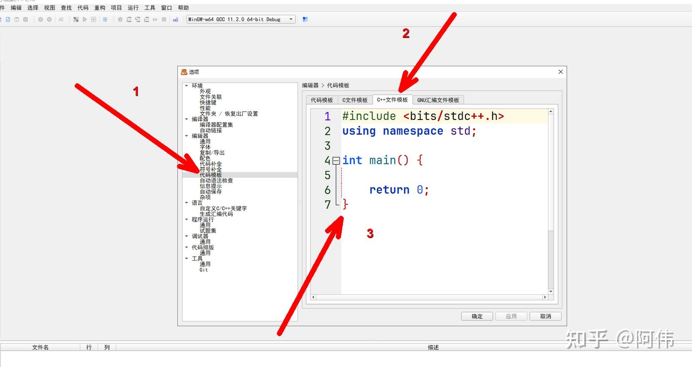Click the run program play icon
This screenshot has height=367, width=692.
84,19
